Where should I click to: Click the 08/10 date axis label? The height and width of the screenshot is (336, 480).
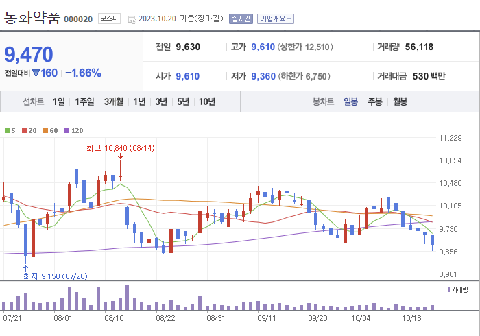(x=114, y=318)
